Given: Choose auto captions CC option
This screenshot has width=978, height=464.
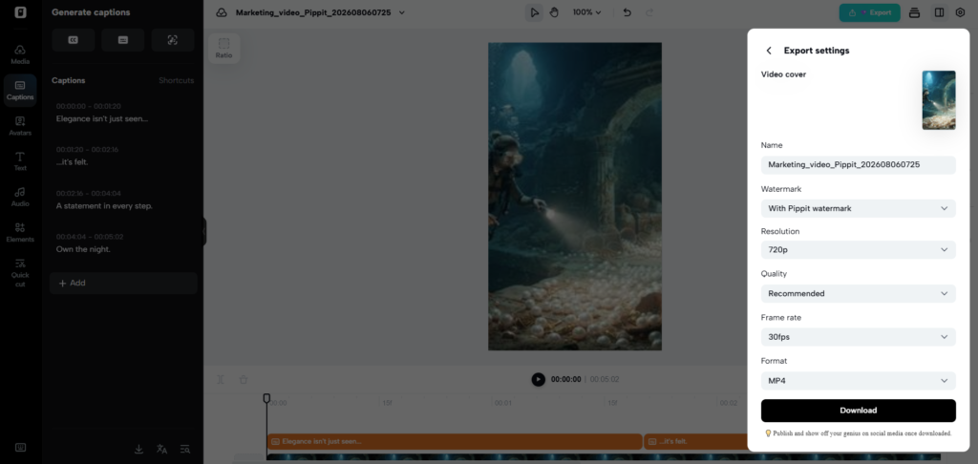Looking at the screenshot, I should (73, 40).
